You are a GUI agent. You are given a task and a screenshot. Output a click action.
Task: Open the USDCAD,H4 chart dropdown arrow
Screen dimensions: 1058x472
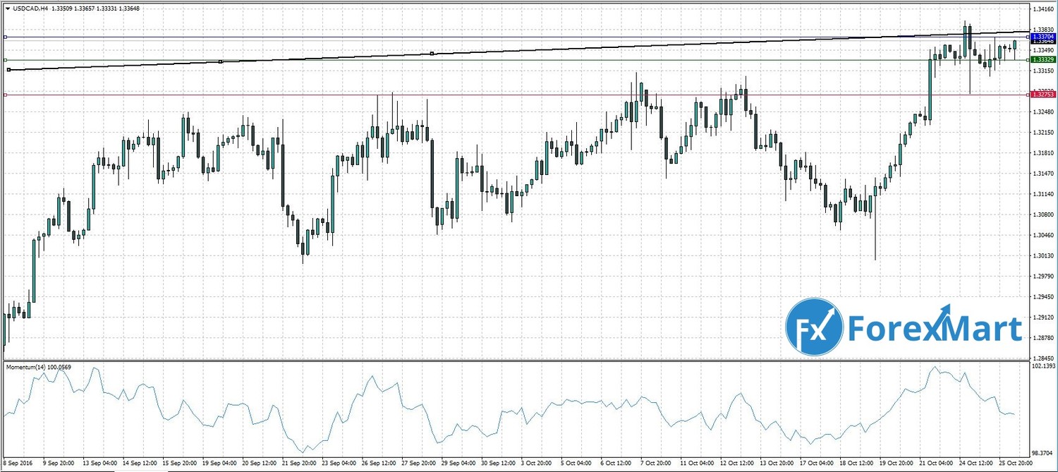click(7, 8)
